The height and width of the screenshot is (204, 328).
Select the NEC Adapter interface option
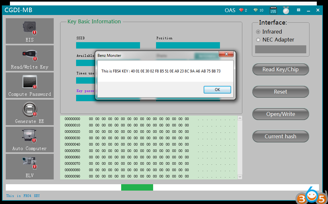[x=258, y=40]
